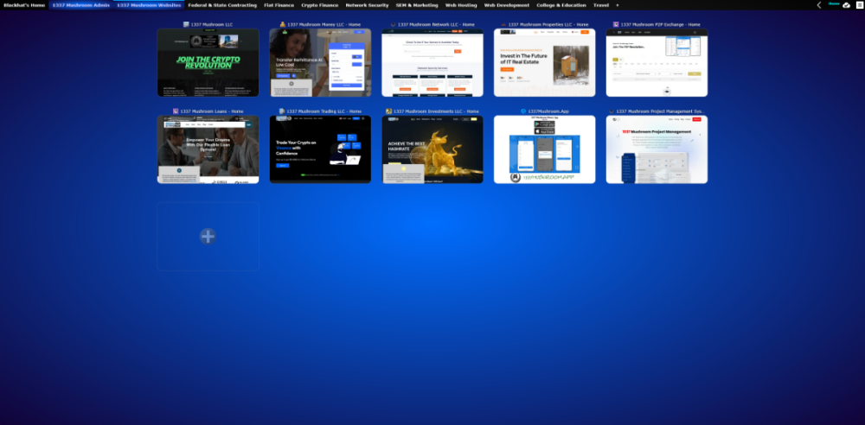Open the Crypto Finance tab

tap(320, 5)
